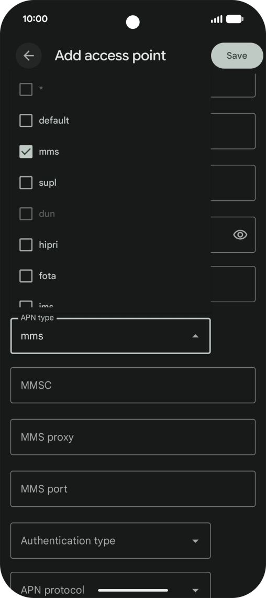Toggle password visibility eye icon

coord(240,234)
